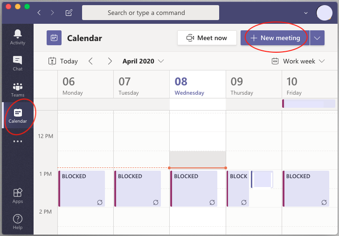Click the recurrence icon on Thursday's event
Screen dimensions: 339x236
[244, 202]
